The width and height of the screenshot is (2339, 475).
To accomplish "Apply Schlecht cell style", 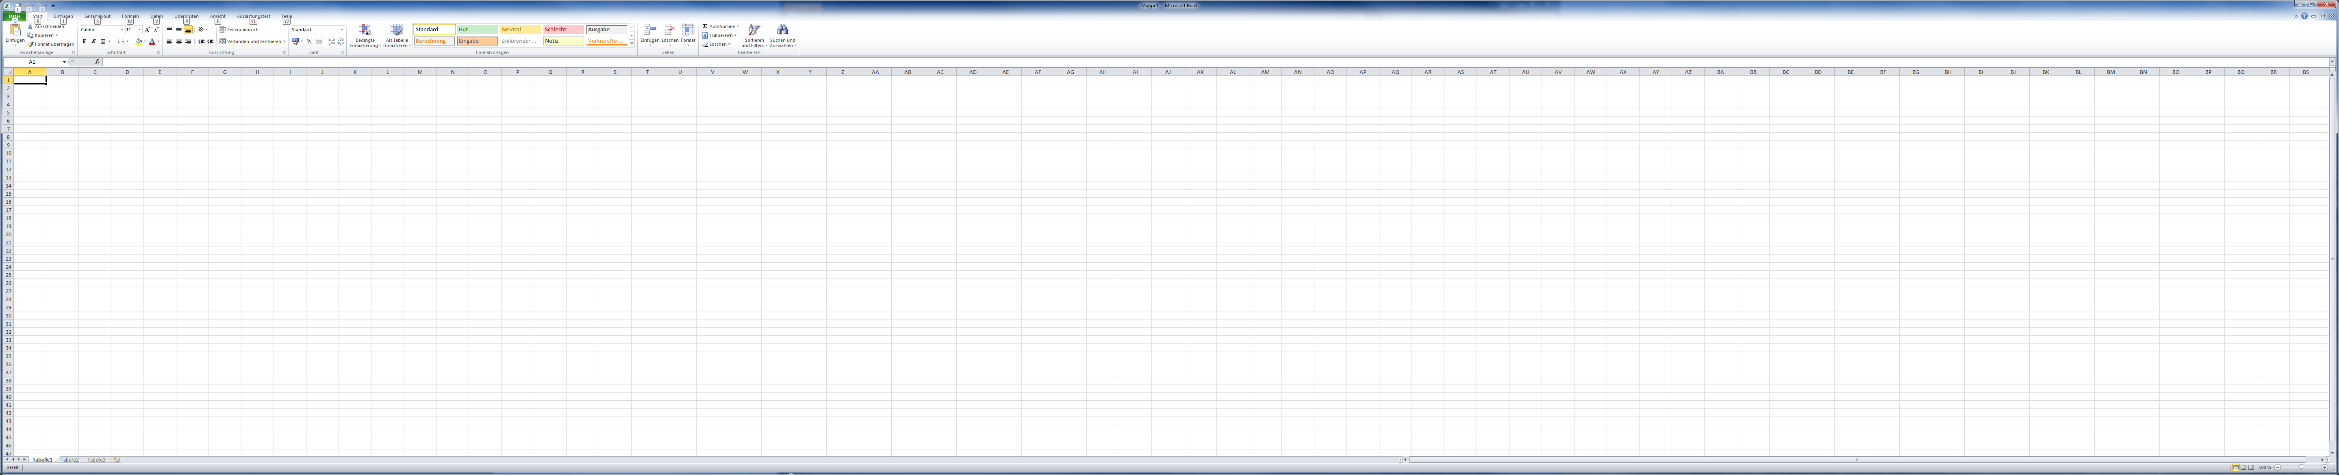I will 563,30.
